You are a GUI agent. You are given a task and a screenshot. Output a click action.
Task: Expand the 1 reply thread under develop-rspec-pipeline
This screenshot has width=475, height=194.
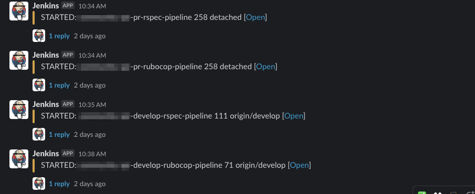point(59,135)
